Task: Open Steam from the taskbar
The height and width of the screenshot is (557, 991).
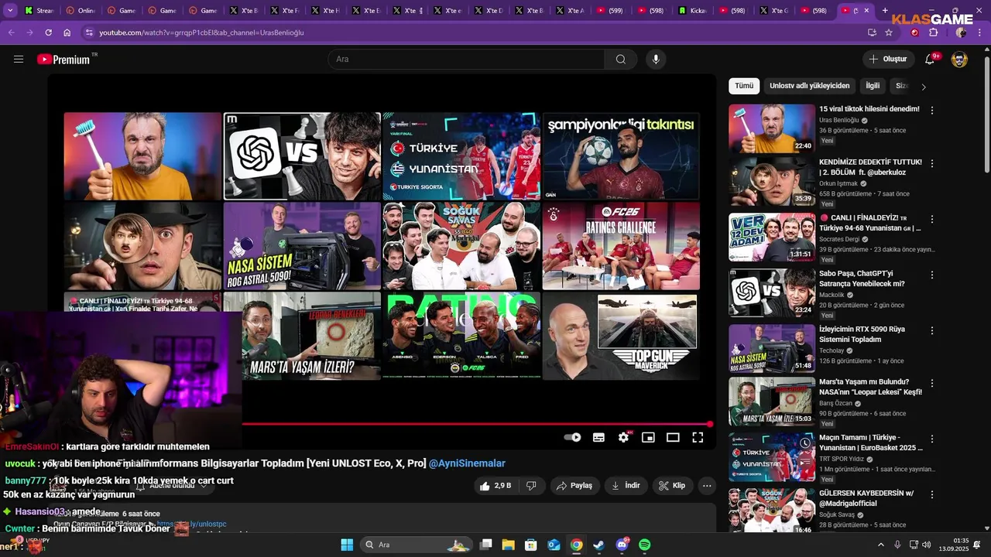Action: (599, 545)
